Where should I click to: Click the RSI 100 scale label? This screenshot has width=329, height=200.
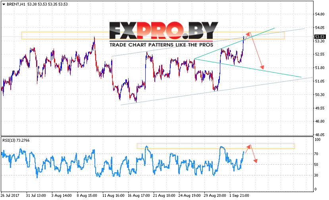pyautogui.click(x=317, y=140)
